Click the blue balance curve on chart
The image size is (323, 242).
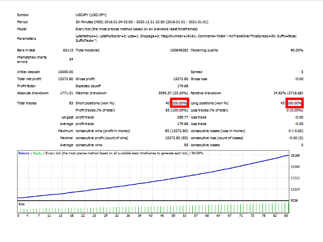153,181
